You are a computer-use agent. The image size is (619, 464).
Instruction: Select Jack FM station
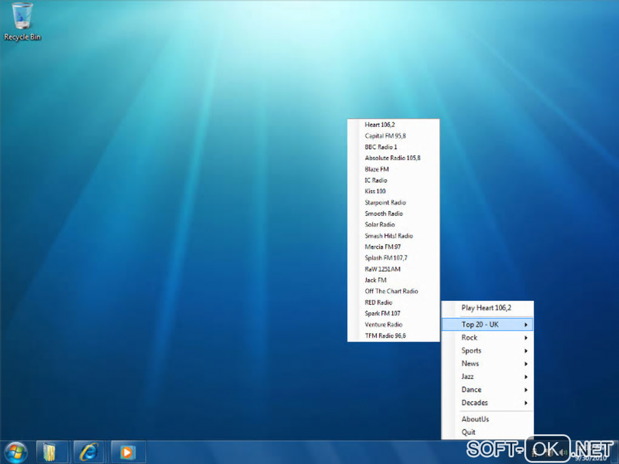click(x=393, y=280)
